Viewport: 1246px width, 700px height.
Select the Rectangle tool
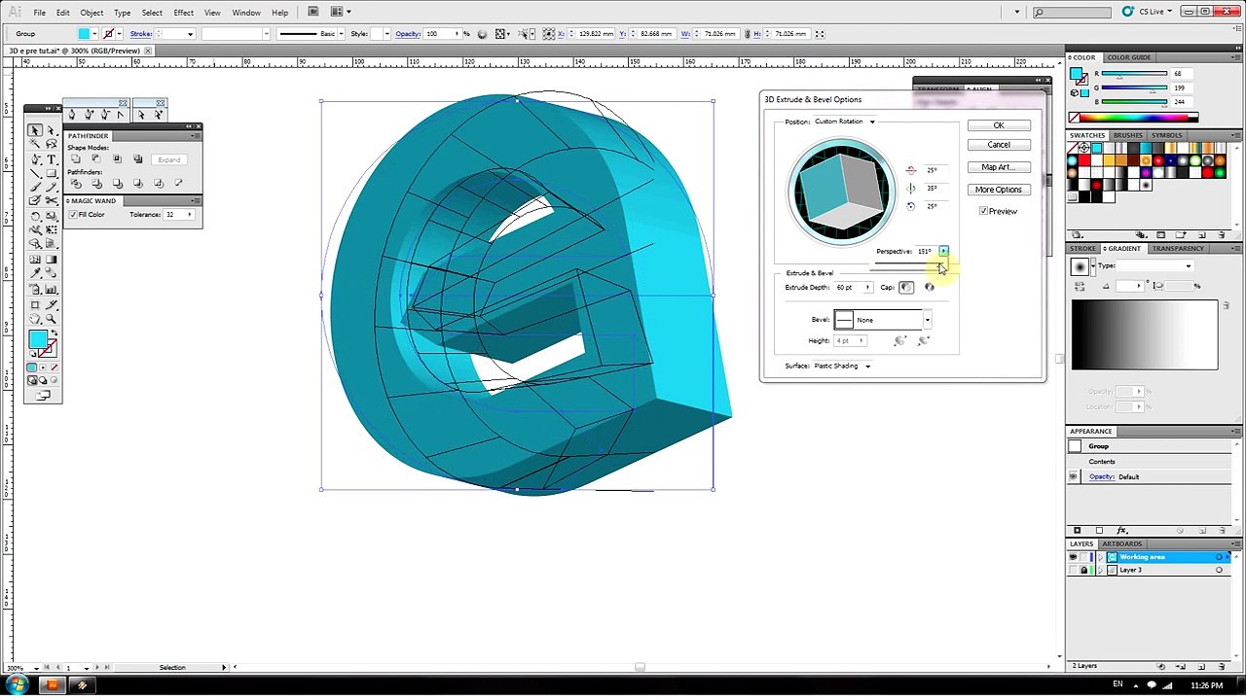point(51,174)
